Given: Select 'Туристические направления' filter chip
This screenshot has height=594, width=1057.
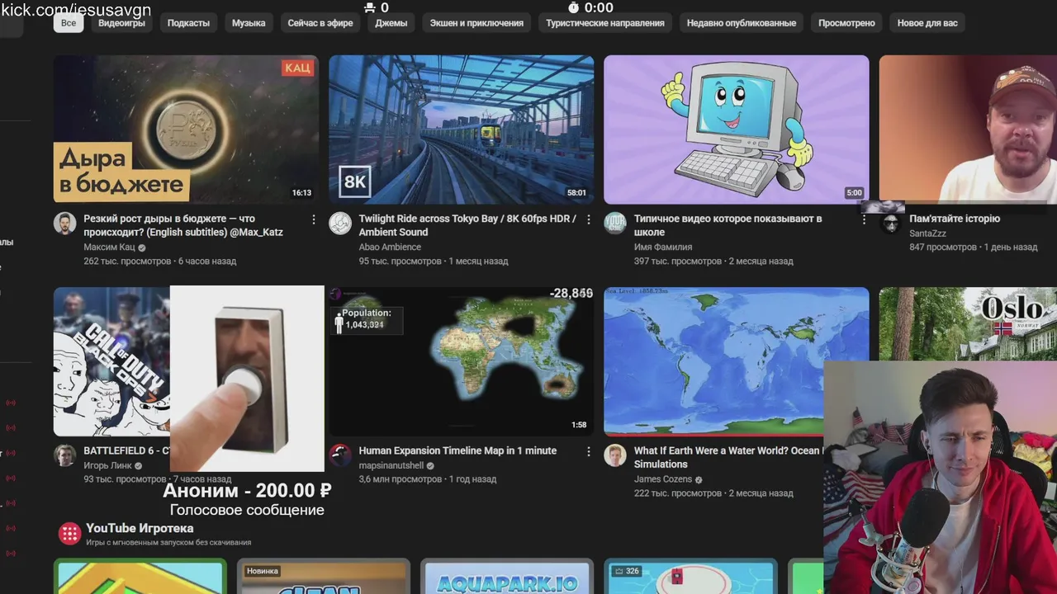Looking at the screenshot, I should pyautogui.click(x=605, y=23).
